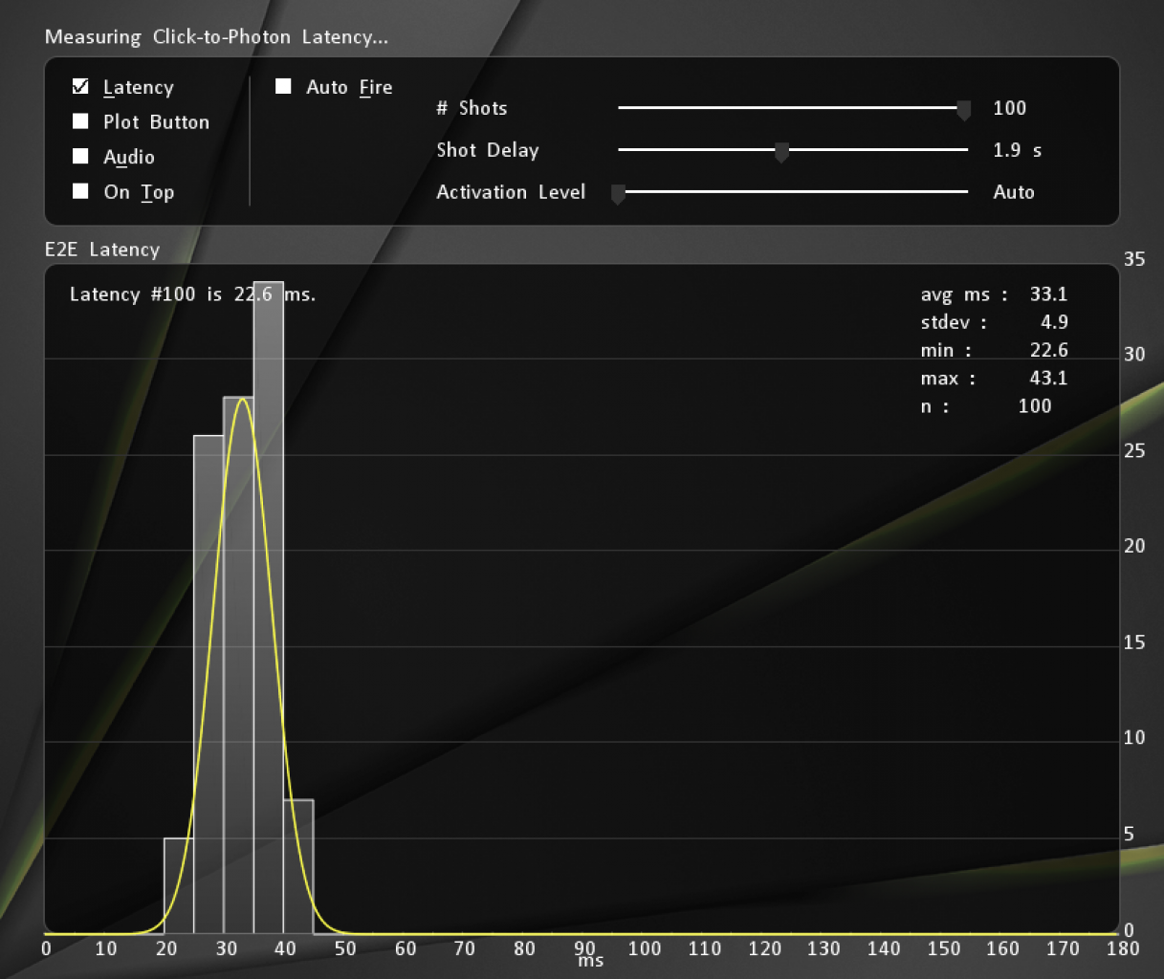Click the avg ms value 33.1

click(x=1048, y=294)
